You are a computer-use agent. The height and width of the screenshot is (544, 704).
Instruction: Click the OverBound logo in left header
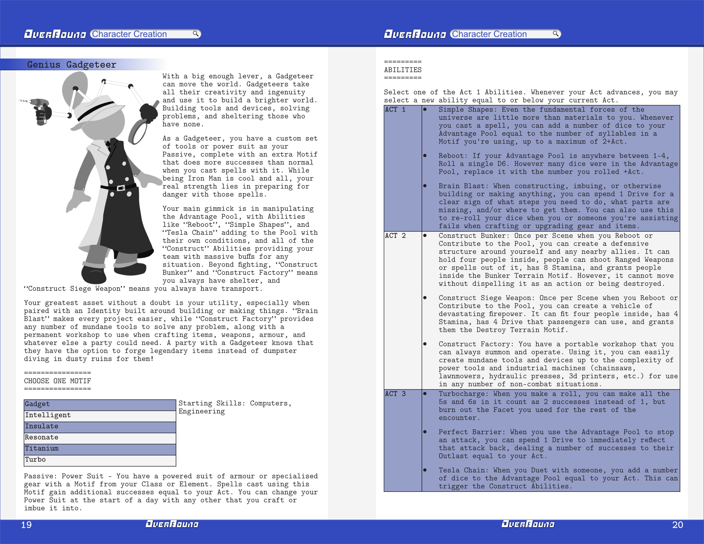(55, 34)
